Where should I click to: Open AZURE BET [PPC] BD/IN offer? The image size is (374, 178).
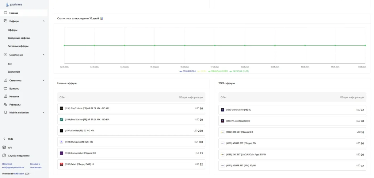pyautogui.click(x=292, y=166)
